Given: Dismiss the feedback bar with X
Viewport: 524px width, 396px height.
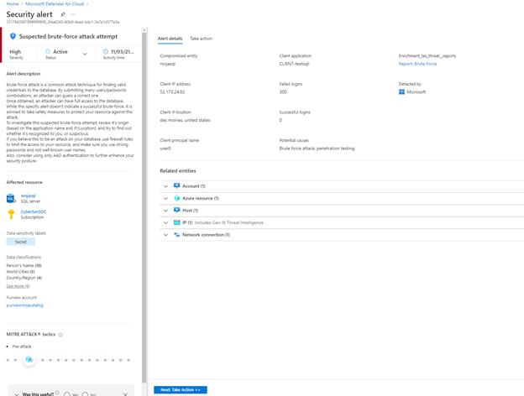Looking at the screenshot, I should click(125, 394).
